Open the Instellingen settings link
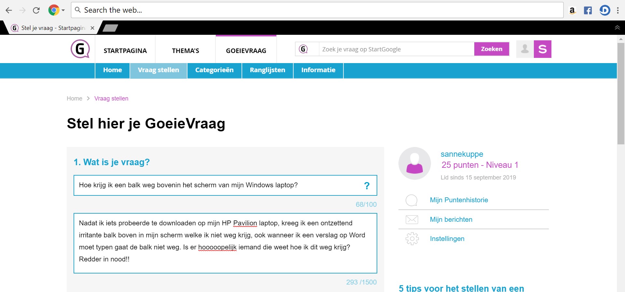The width and height of the screenshot is (625, 292). click(x=447, y=239)
